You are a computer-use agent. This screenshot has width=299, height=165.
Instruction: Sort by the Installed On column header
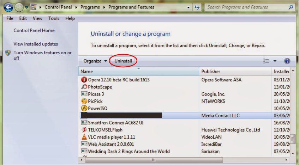(281, 72)
